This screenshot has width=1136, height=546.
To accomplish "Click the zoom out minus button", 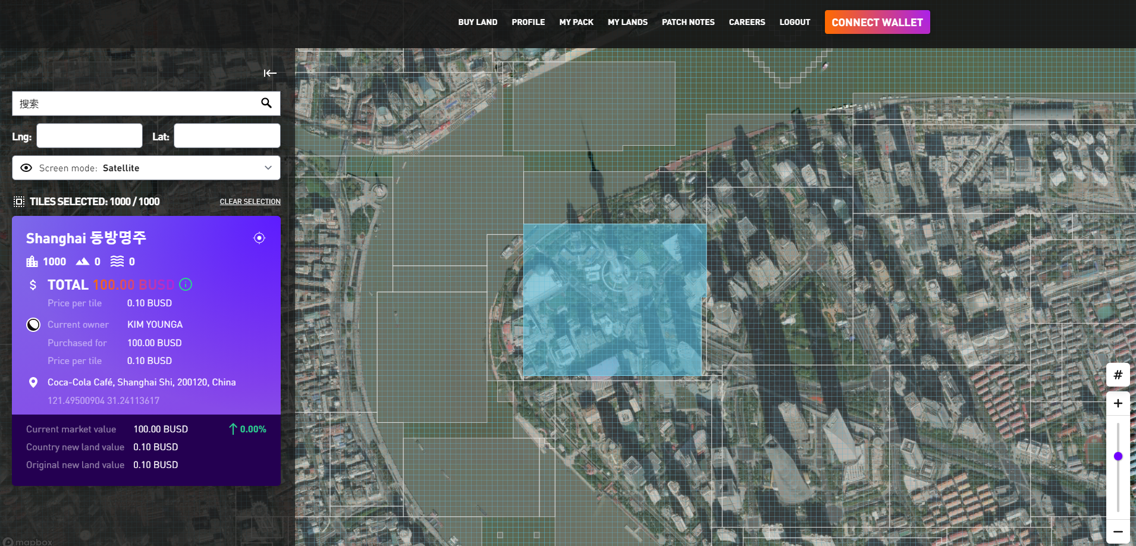I will [1118, 532].
